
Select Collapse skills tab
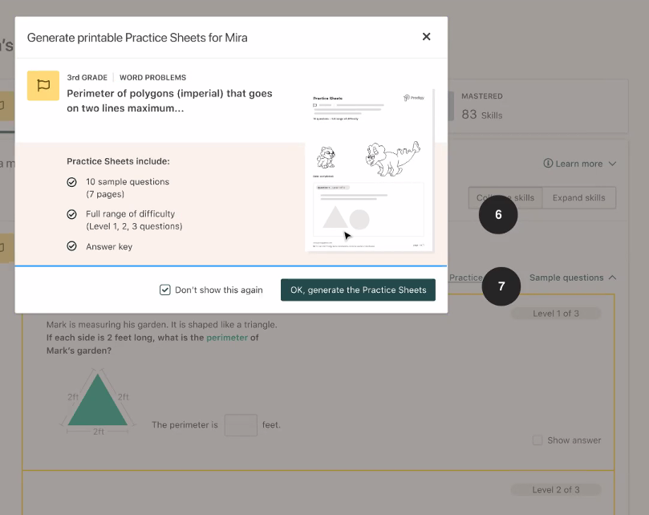pos(505,198)
